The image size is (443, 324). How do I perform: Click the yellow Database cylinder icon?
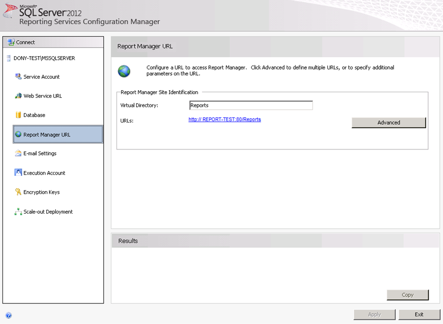coord(18,115)
